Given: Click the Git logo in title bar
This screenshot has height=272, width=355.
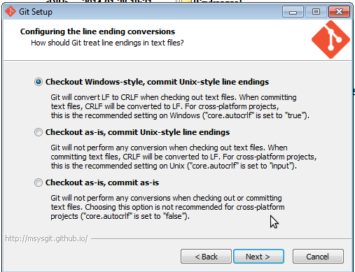Looking at the screenshot, I should coord(11,11).
